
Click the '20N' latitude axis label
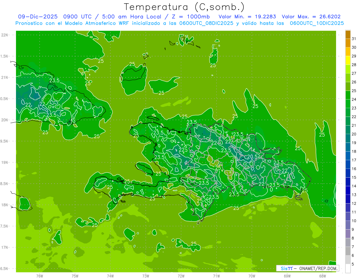coord(5,120)
